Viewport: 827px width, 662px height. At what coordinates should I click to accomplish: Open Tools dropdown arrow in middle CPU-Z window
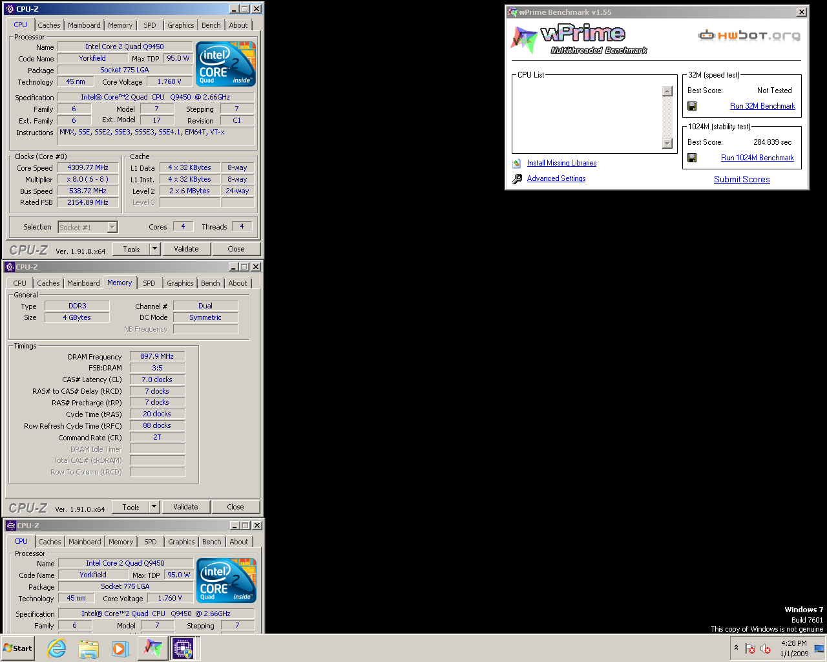(154, 507)
